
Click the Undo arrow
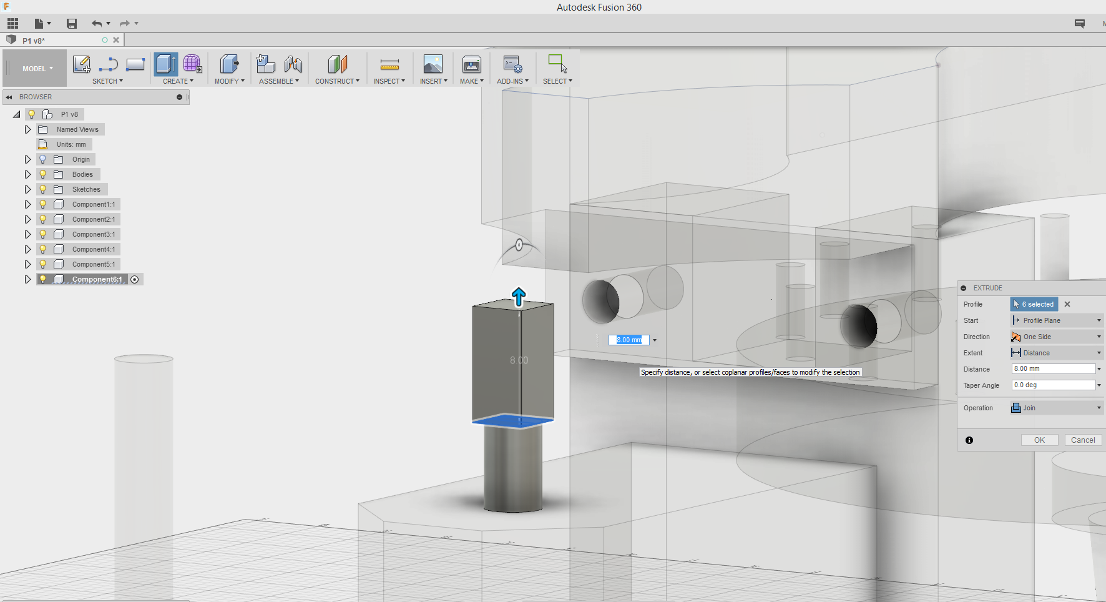[x=97, y=24]
